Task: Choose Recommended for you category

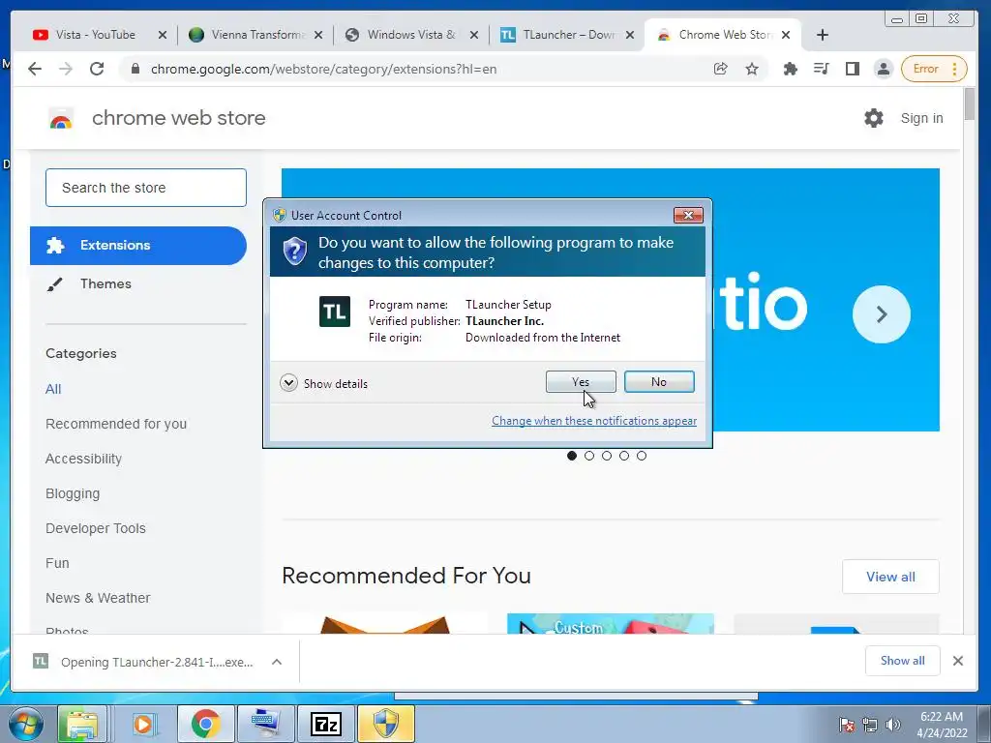Action: click(116, 424)
